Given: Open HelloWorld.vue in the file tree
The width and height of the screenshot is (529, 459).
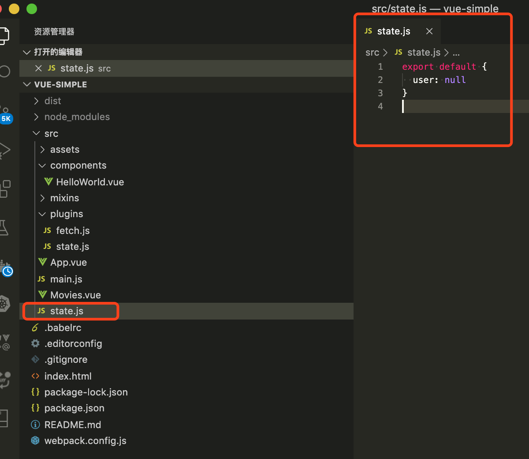Looking at the screenshot, I should 90,182.
